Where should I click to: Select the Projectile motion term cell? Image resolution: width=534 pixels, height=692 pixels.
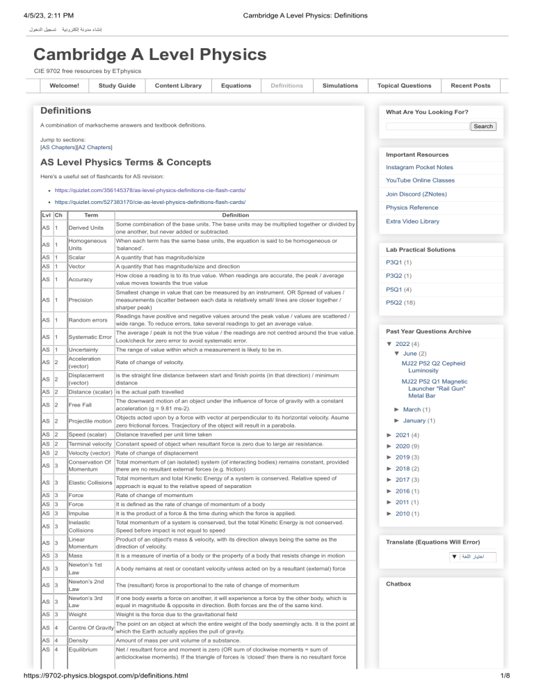pos(91,421)
